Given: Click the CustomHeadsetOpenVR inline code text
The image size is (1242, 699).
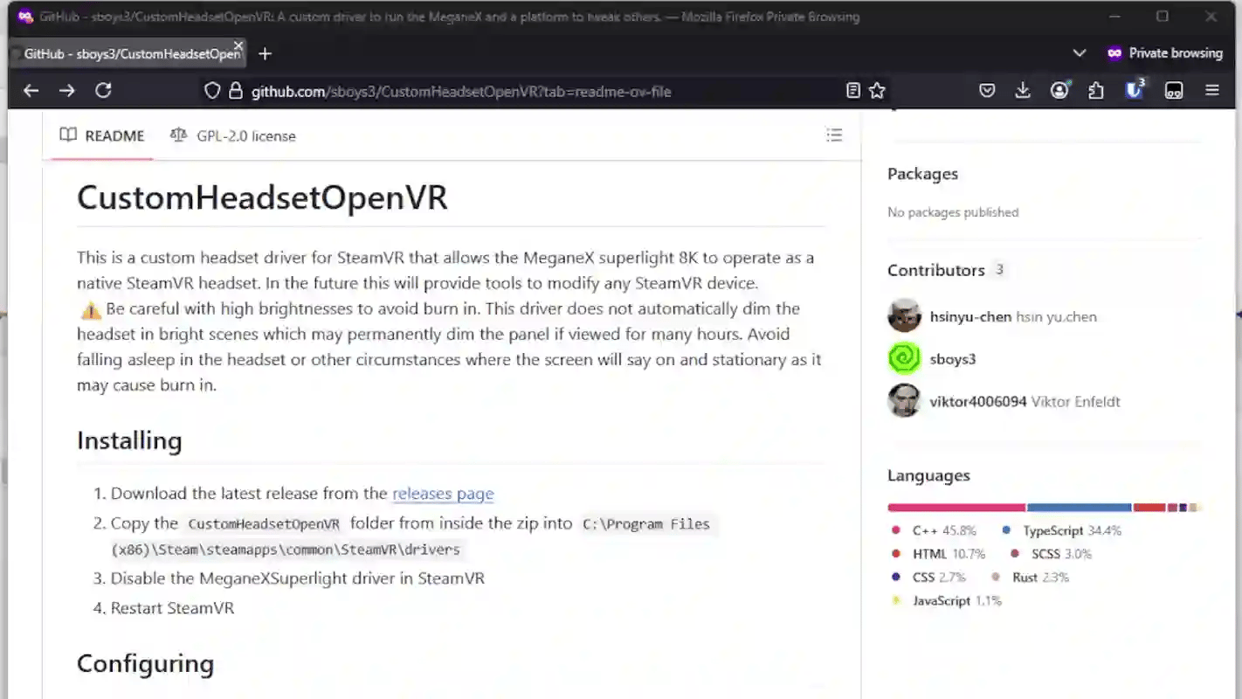Looking at the screenshot, I should 264,524.
